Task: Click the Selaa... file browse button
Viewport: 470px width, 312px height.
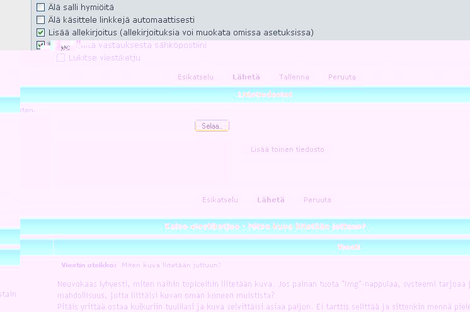Action: (x=212, y=126)
